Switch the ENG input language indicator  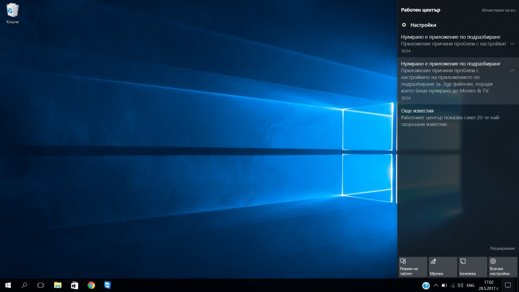click(x=470, y=285)
